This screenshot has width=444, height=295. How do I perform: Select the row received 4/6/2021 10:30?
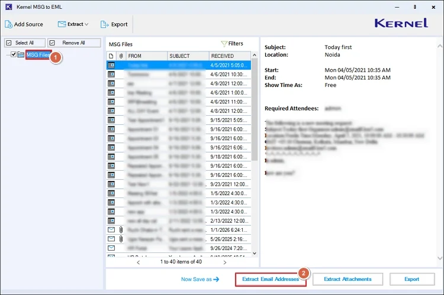pos(179,74)
